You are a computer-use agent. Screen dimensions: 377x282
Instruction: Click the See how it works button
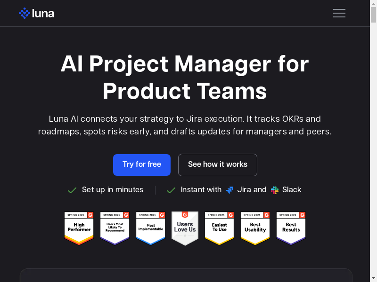[218, 164]
